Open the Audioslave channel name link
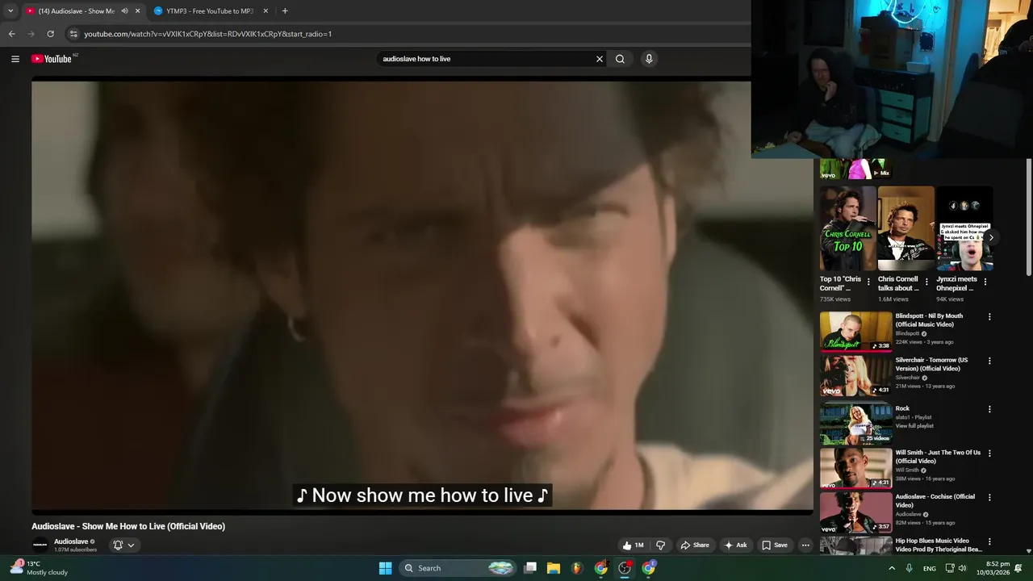The height and width of the screenshot is (581, 1033). click(71, 542)
